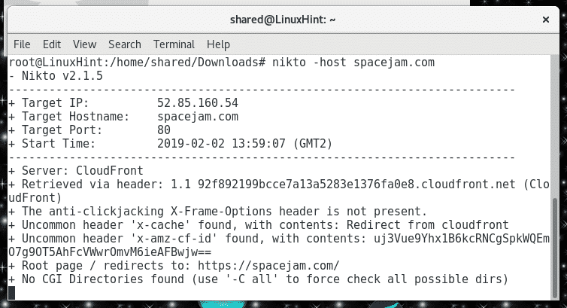The image size is (567, 308).
Task: Click the Nikto v2.1.5 version line
Action: point(56,76)
